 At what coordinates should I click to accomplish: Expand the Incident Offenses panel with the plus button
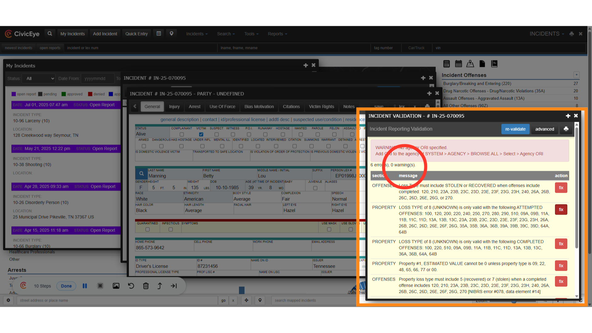(x=576, y=75)
